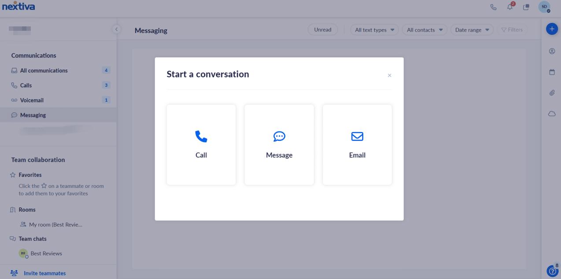Open the All text types dropdown
This screenshot has height=279, width=561.
tap(374, 29)
